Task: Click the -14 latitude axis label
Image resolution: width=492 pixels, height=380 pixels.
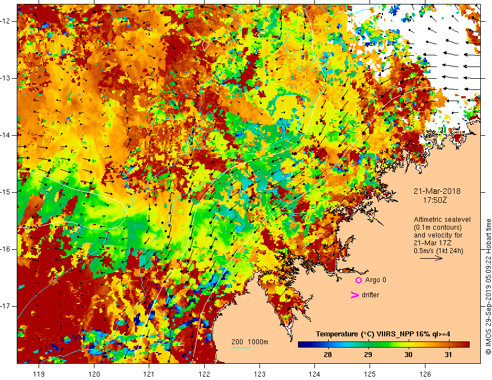Action: (6, 135)
